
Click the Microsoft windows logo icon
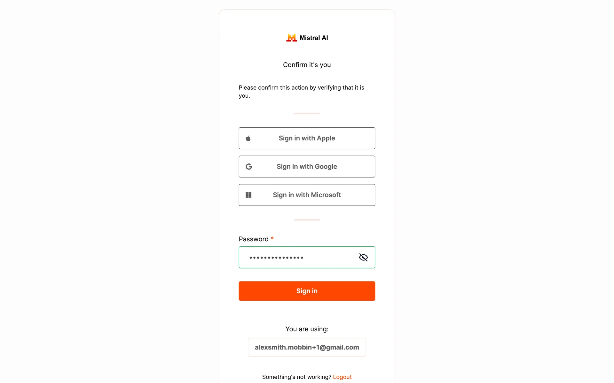click(248, 195)
